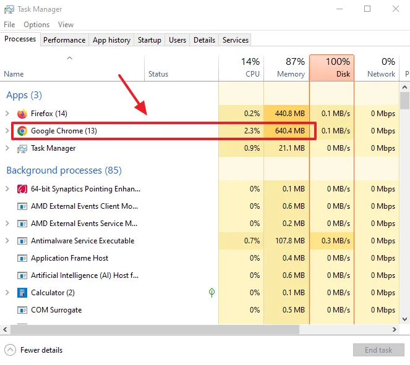This screenshot has height=365, width=410.
Task: Switch to the App history tab
Action: 112,40
